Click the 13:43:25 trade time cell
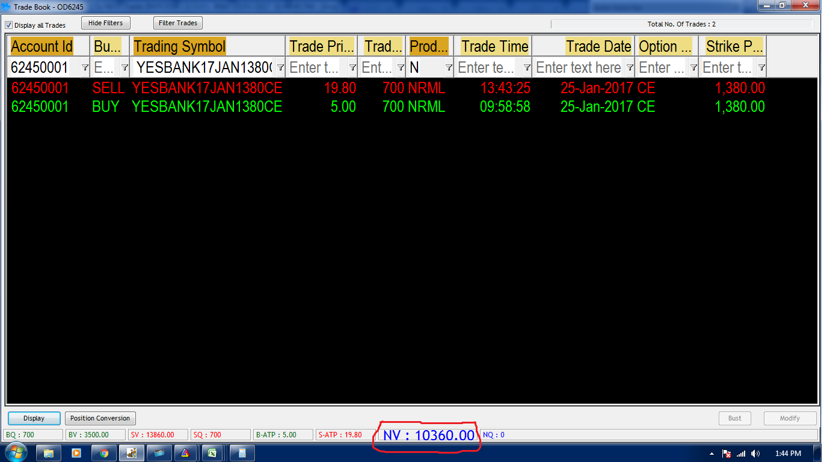Viewport: 830px width, 462px height. pyautogui.click(x=505, y=88)
